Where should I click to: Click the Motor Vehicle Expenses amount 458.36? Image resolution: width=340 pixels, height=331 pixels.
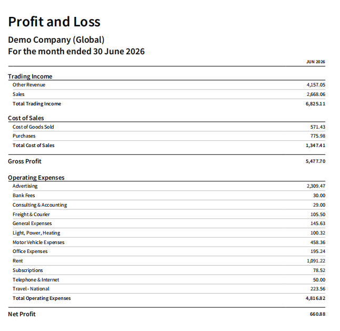pos(318,242)
